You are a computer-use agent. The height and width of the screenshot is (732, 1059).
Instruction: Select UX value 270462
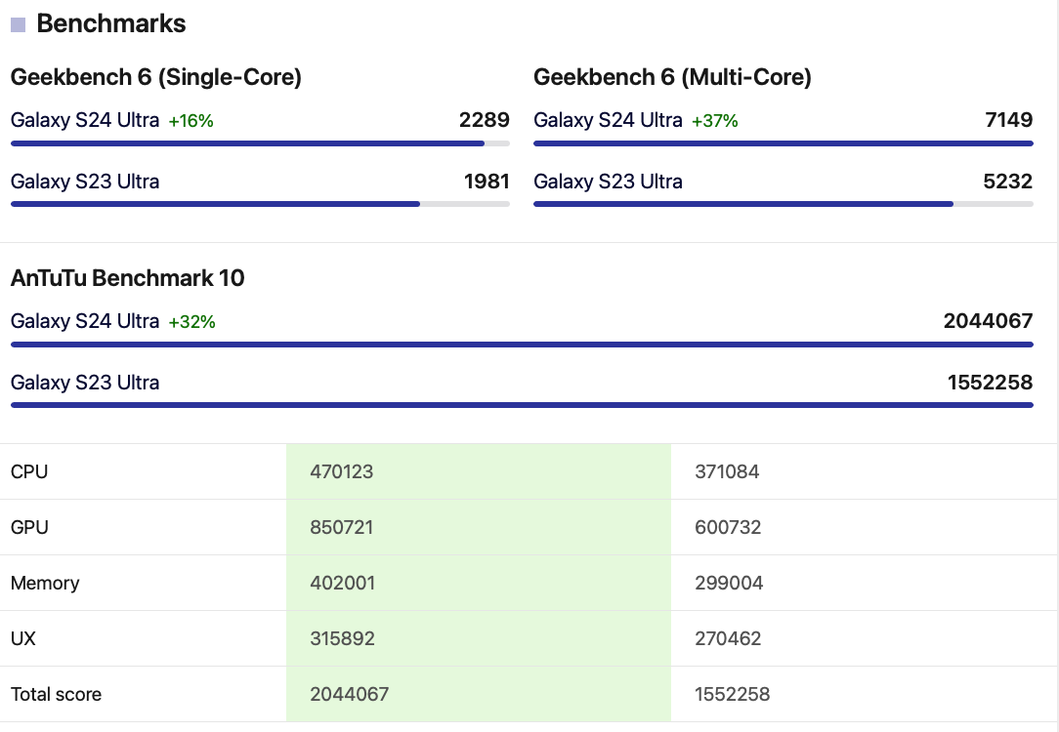pyautogui.click(x=728, y=639)
